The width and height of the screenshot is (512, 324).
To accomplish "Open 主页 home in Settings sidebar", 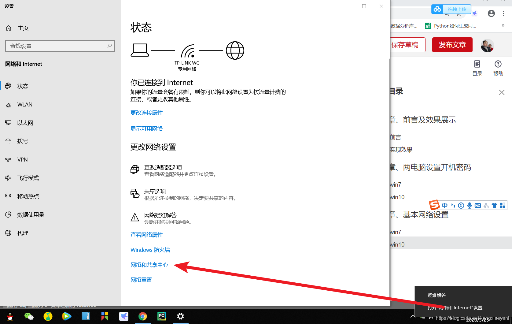I will click(17, 28).
